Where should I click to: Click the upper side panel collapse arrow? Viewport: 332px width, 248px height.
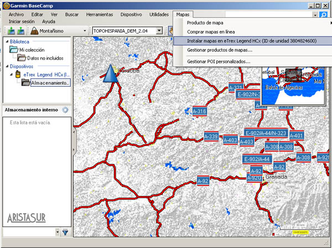74,132
